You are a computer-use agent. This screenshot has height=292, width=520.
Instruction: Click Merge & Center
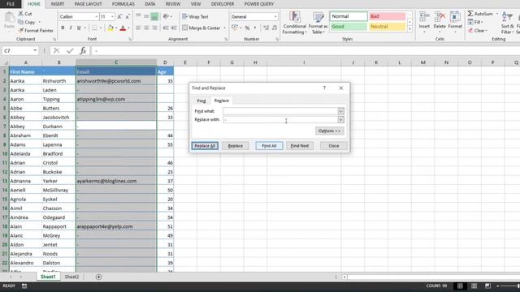201,28
